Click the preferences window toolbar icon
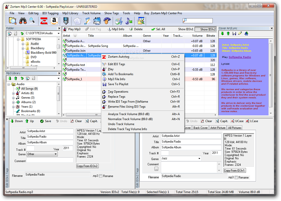The width and height of the screenshot is (281, 201). 141,21
